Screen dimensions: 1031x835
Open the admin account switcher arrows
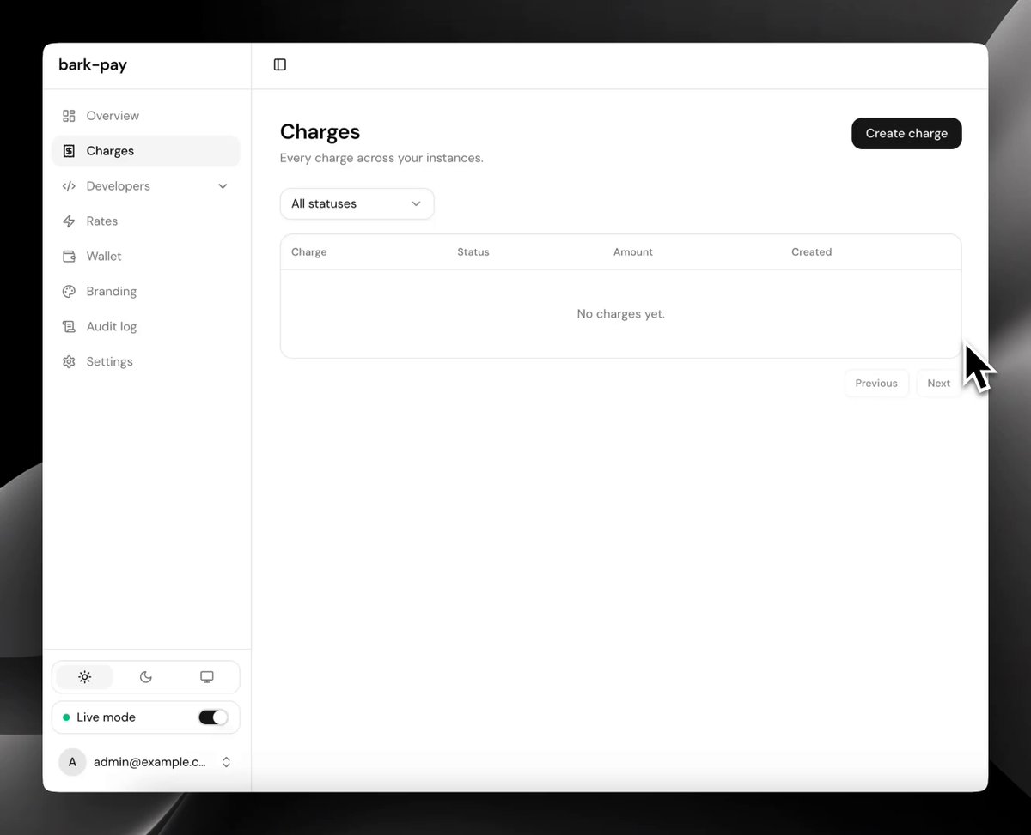pos(226,762)
